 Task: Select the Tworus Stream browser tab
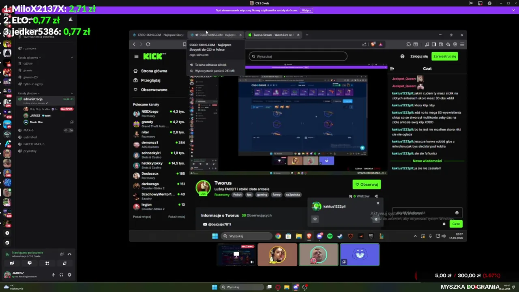pos(274,35)
